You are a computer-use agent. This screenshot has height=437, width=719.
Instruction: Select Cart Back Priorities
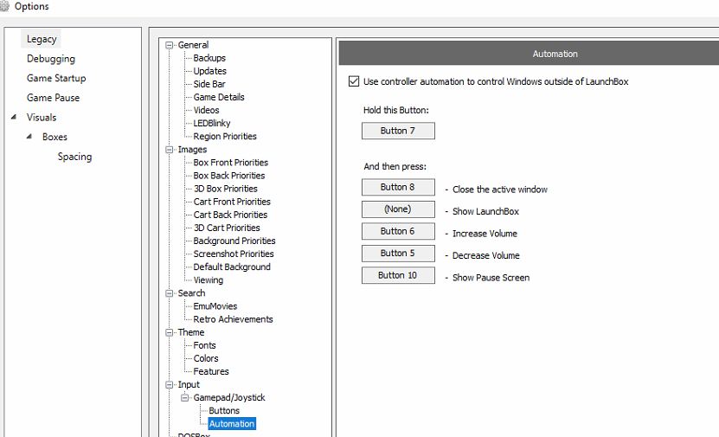coord(231,215)
